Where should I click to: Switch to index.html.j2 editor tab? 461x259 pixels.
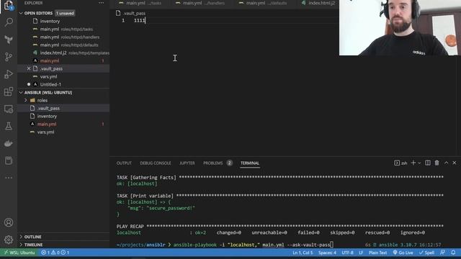(x=318, y=3)
